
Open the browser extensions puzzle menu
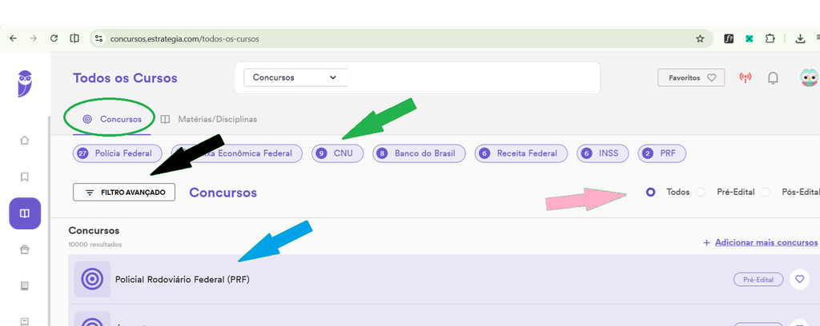(x=770, y=38)
